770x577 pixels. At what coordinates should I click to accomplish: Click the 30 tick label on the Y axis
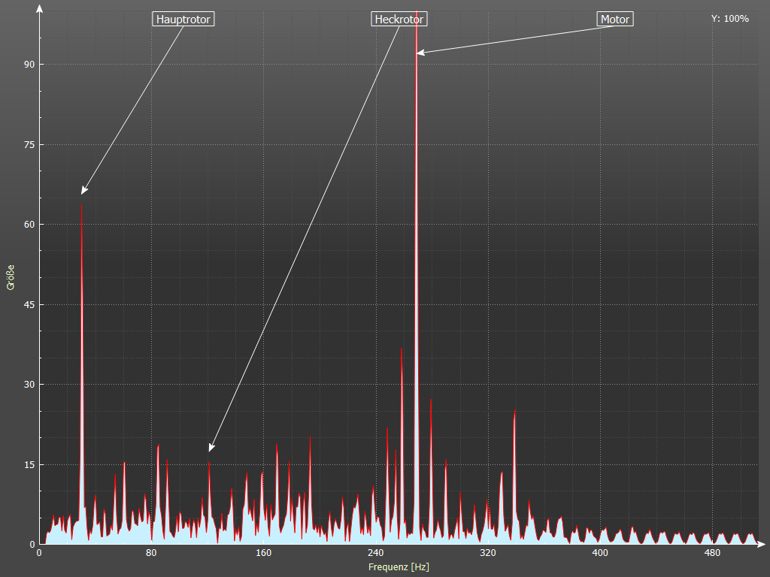coord(29,385)
